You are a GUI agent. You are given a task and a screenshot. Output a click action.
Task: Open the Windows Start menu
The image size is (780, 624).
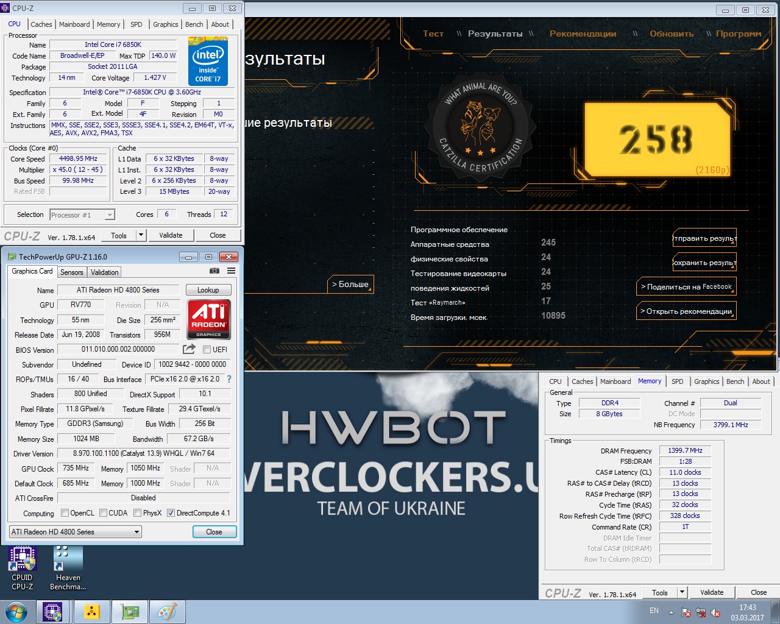(16, 612)
